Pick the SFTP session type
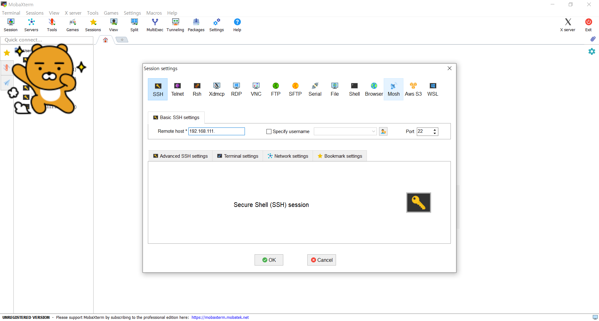Image resolution: width=599 pixels, height=321 pixels. tap(295, 89)
